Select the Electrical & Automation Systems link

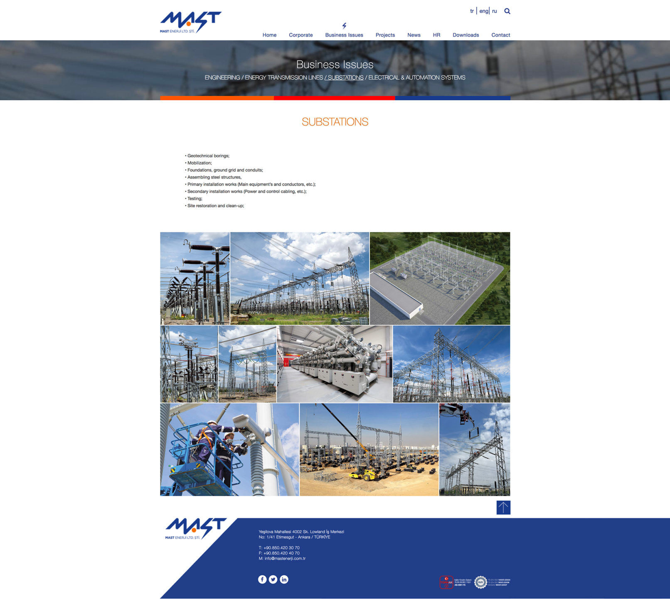pos(416,77)
